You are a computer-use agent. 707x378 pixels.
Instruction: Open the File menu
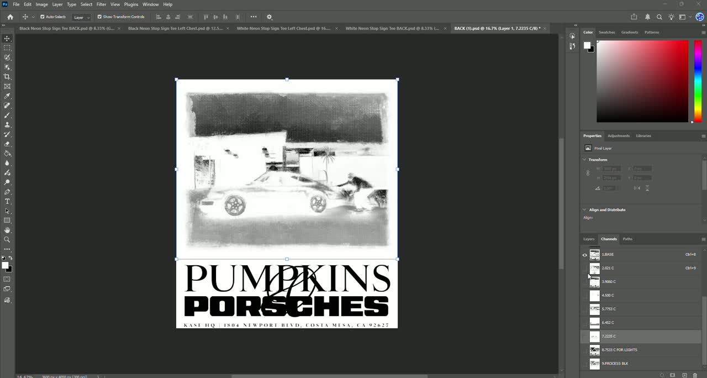(16, 4)
